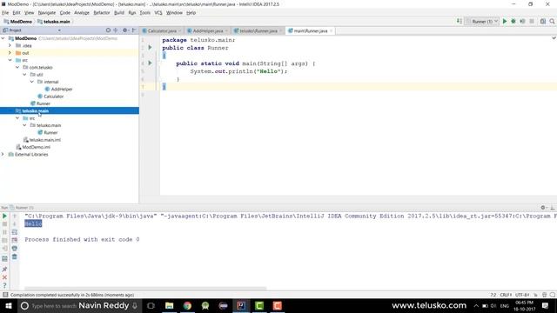Expand the .idea folder node
The height and width of the screenshot is (313, 557).
pos(10,46)
